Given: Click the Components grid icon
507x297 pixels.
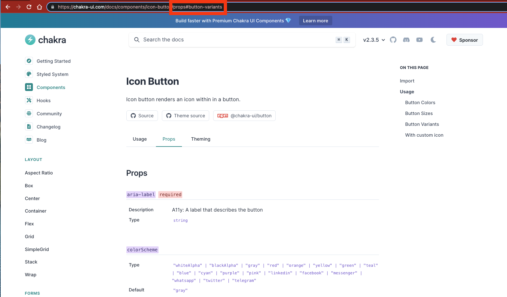Looking at the screenshot, I should 29,87.
